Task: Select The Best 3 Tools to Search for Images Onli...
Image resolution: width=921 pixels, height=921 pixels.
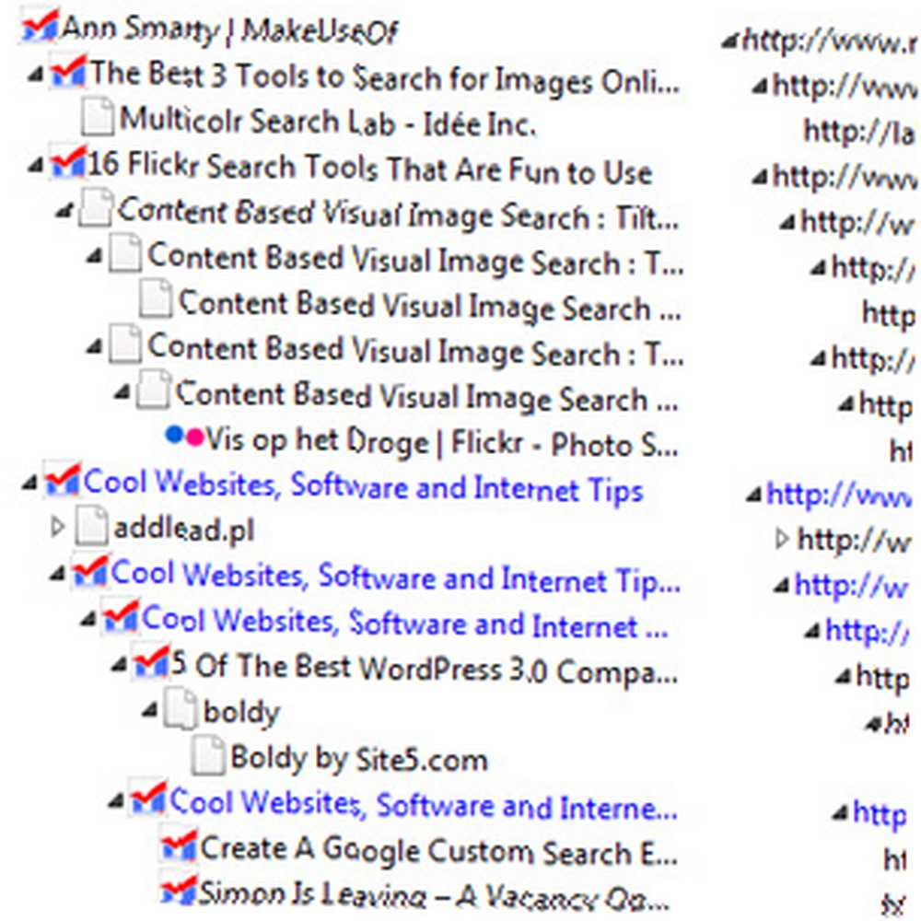Action: 385,76
